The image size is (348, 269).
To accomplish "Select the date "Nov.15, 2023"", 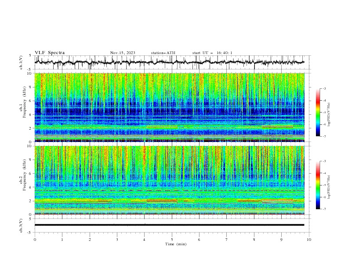I will coord(123,53).
